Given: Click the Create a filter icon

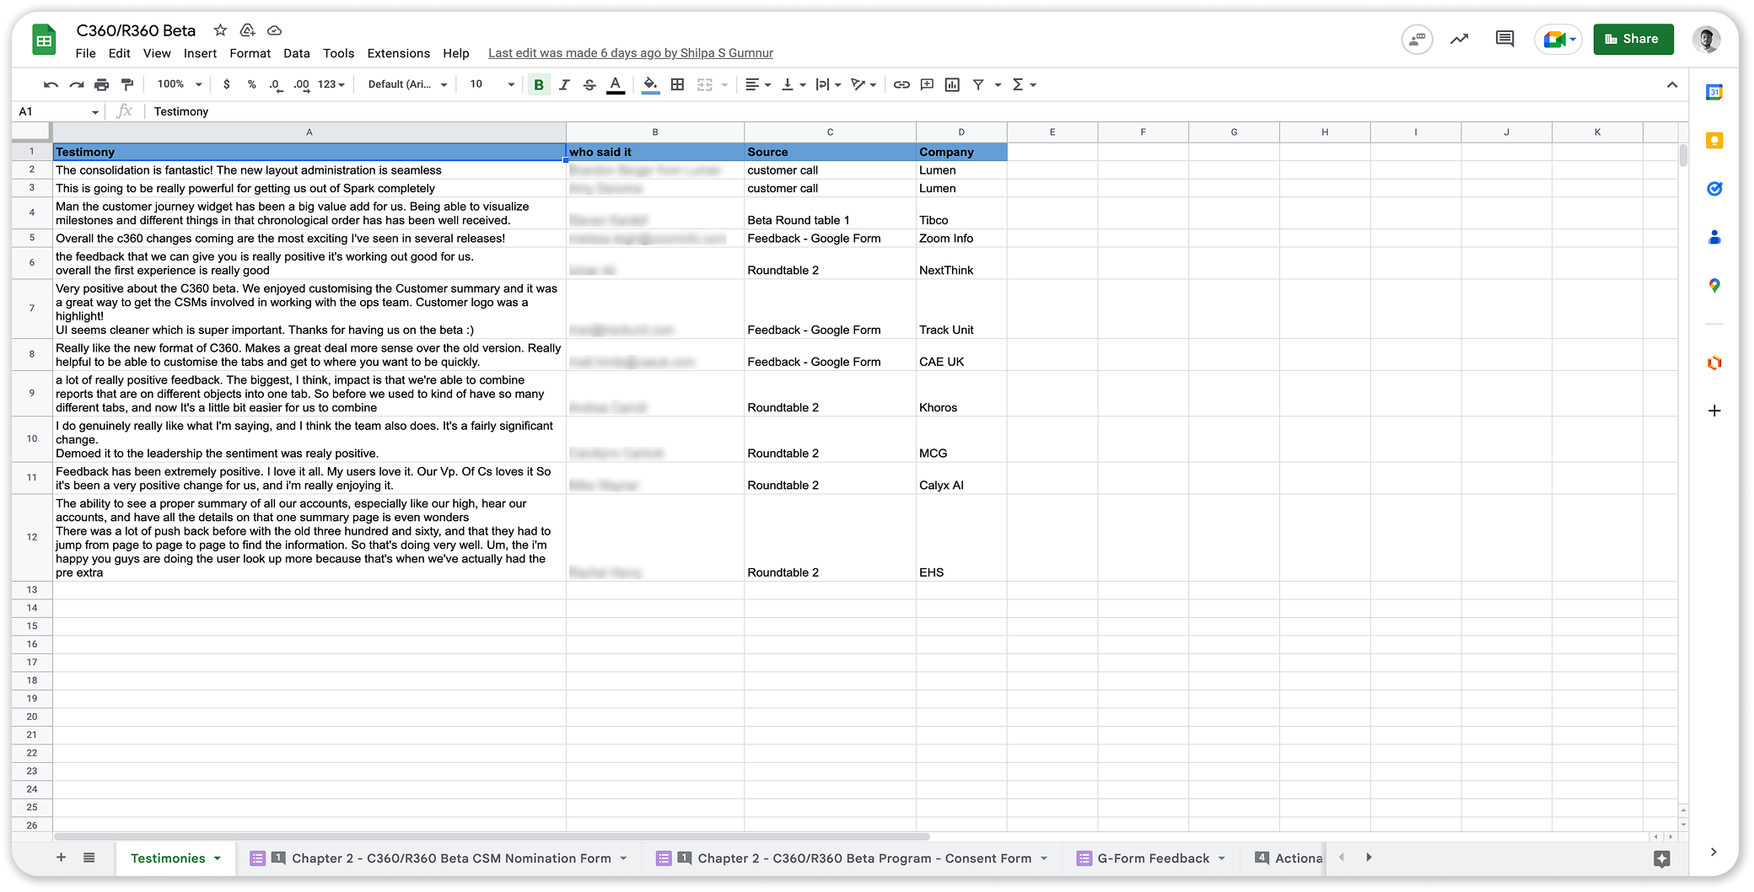Looking at the screenshot, I should pos(978,84).
